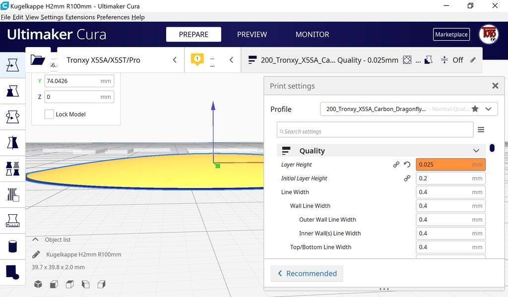Enable the Lock Model checkbox

click(49, 114)
